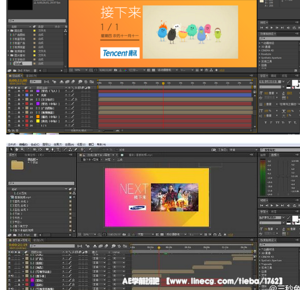
Task: Select the Eraser tool in lower toolbar
Action: click(x=76, y=150)
